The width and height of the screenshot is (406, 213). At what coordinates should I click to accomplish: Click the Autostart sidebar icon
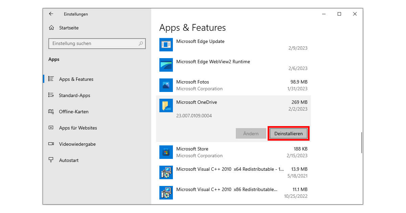(x=52, y=160)
